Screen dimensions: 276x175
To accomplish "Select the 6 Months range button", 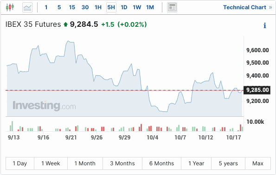I will pyautogui.click(x=161, y=163).
